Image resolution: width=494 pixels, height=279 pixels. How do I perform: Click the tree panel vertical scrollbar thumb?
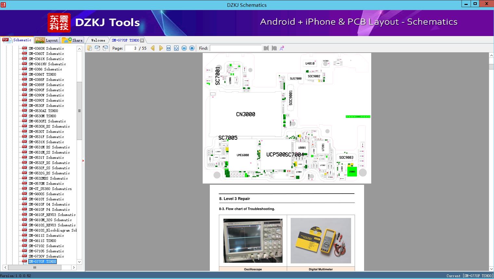point(79,111)
